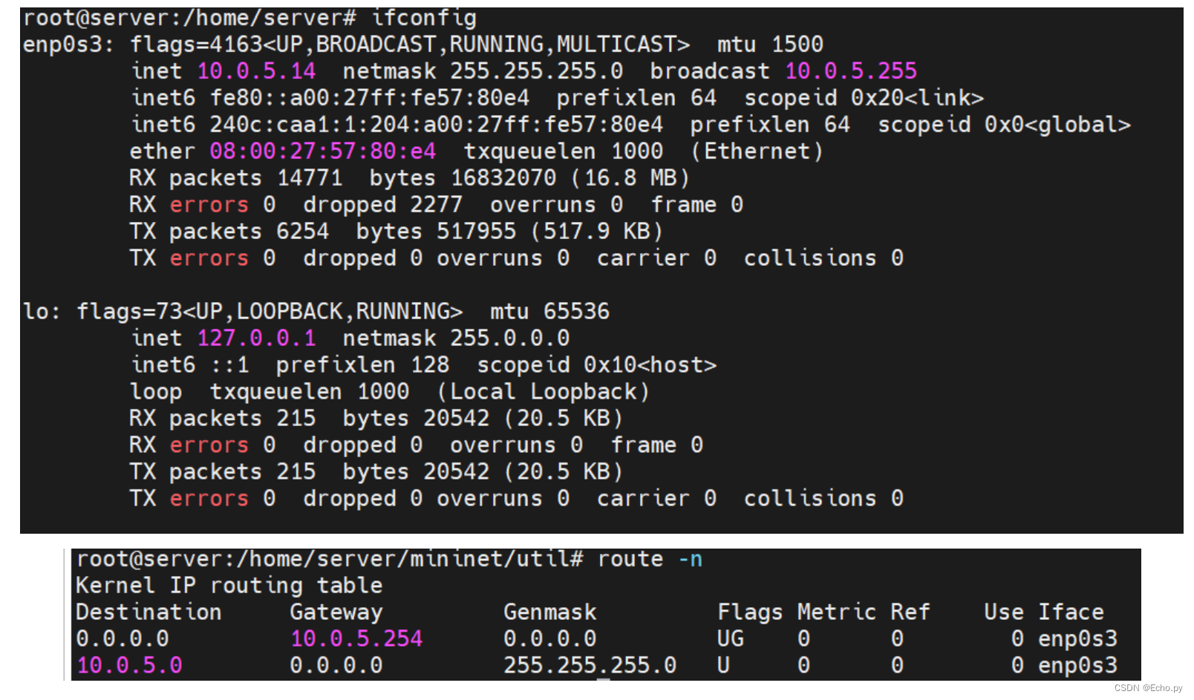The height and width of the screenshot is (700, 1194).
Task: Click enp0s3 Iface in the default route row
Action: coord(1077,639)
